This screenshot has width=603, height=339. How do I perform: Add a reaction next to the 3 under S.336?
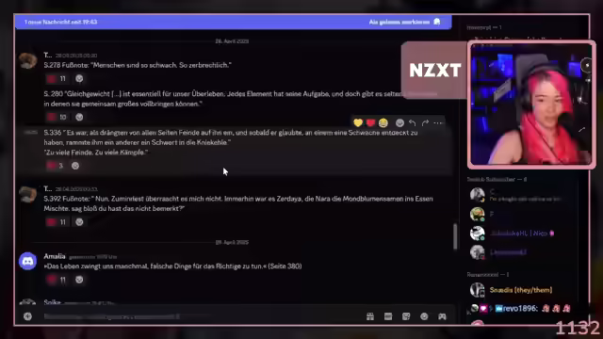click(75, 166)
